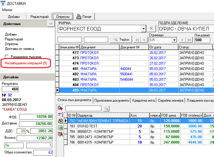214x157 pixels.
Task: Click the ФОБ value field 10256.00
Action: pyautogui.click(x=36, y=117)
